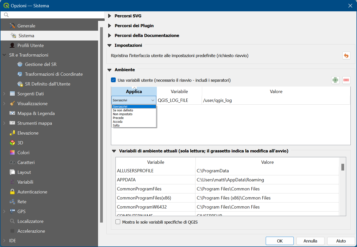
Task: Expand the Percorsi dei Plugin section
Action: pyautogui.click(x=109, y=26)
